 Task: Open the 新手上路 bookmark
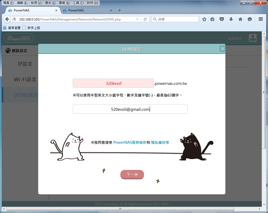(31, 28)
